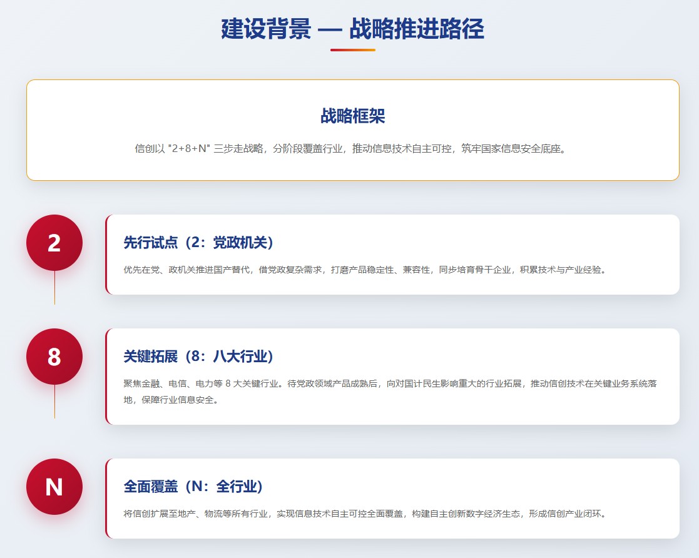
Task: Click the red left border of 先行试点 card
Action: point(106,255)
